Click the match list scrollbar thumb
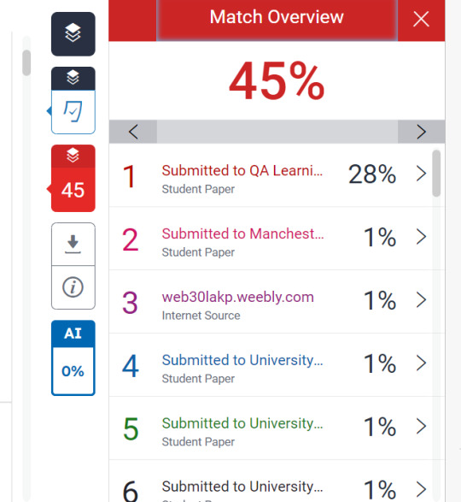 point(436,174)
